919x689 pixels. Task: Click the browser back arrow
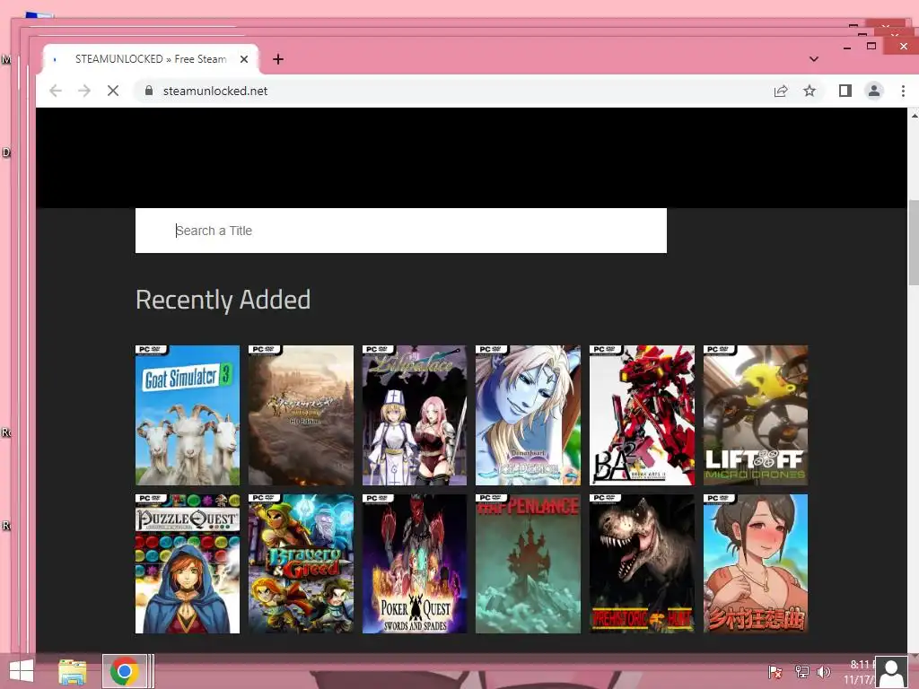pyautogui.click(x=56, y=91)
